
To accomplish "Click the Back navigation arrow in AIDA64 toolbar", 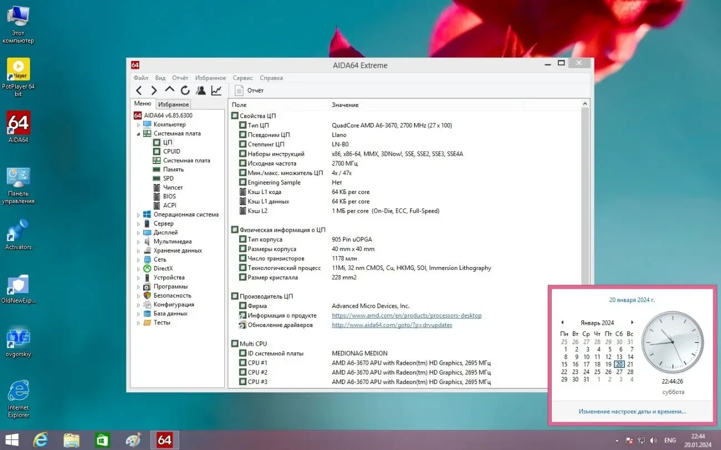I will click(139, 90).
